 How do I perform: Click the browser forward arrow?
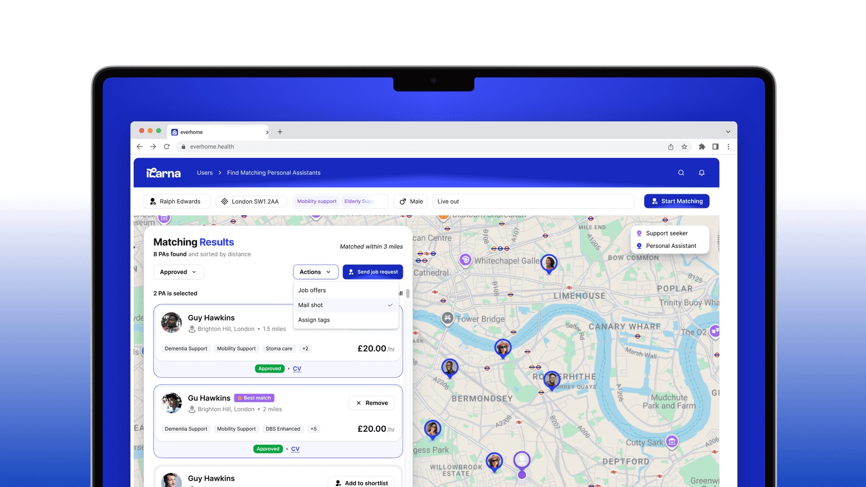click(153, 147)
